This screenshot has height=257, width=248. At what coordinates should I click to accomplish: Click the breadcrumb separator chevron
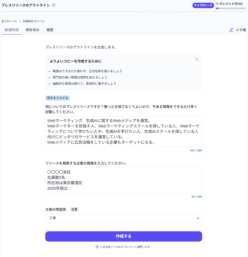pyautogui.click(x=20, y=21)
